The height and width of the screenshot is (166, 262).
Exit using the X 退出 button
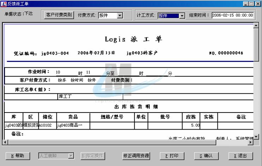point(240,156)
